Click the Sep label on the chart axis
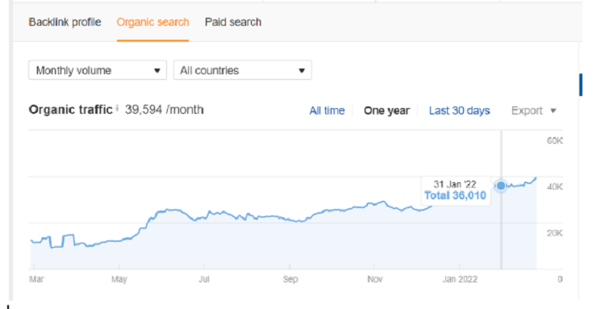 (x=290, y=279)
